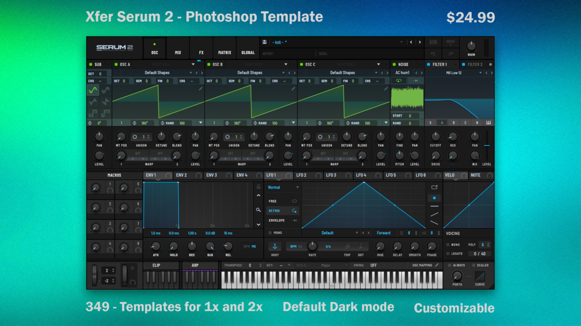Viewport: 581px width, 326px height.
Task: Click the LFO host anchor icon
Action: click(x=275, y=246)
